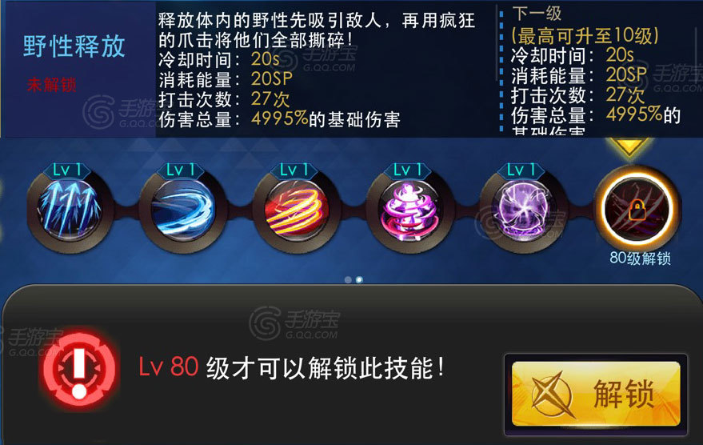Select the pink-purple whirlwind skill icon
This screenshot has width=703, height=445.
click(409, 210)
